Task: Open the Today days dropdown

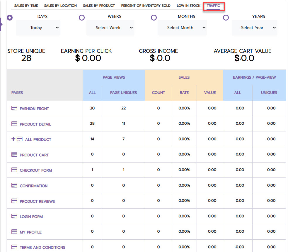Action: [38, 28]
